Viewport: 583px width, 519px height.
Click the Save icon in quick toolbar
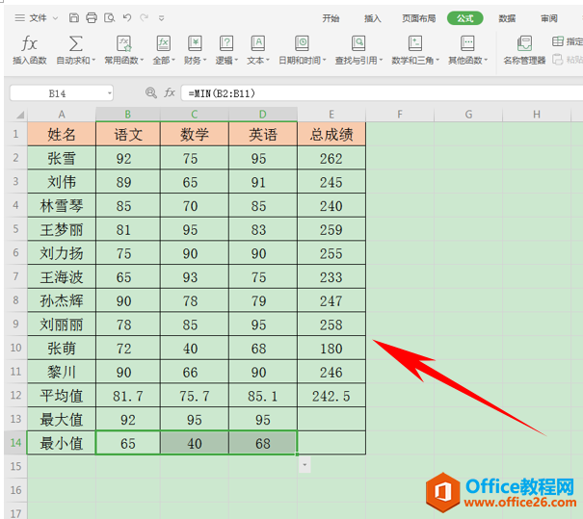[x=74, y=18]
